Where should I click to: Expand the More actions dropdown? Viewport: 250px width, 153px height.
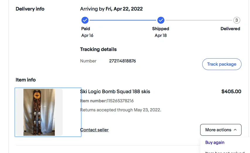(221, 130)
